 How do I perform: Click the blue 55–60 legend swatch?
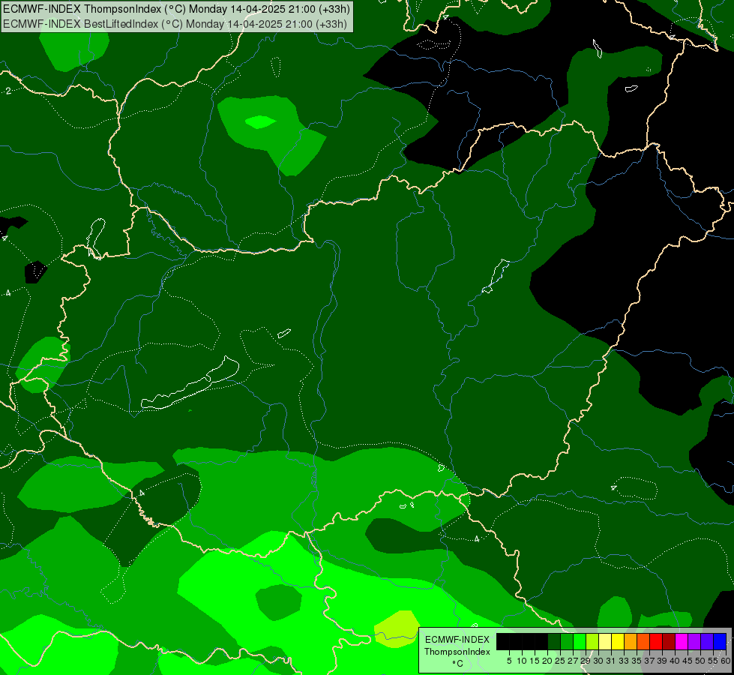720,641
